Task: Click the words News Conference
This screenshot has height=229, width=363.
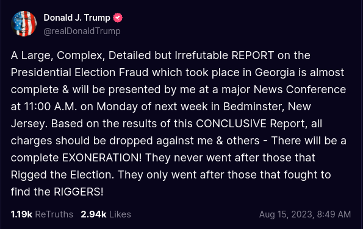Action: (300, 90)
